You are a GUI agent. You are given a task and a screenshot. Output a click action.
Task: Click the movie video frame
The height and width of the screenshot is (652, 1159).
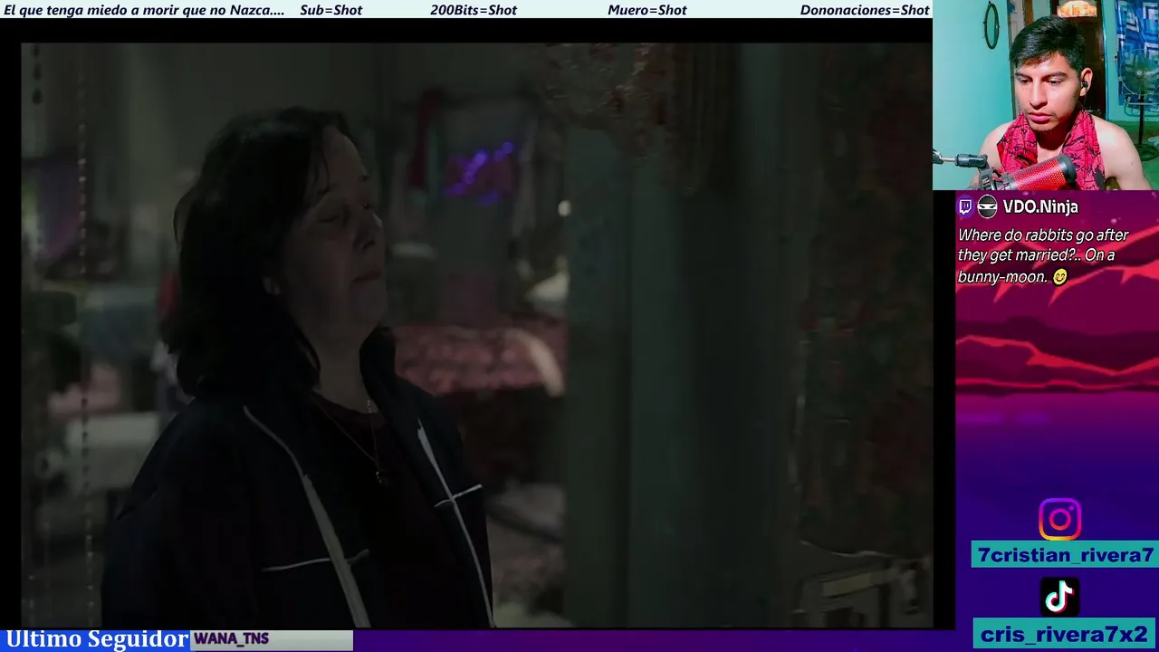point(476,335)
